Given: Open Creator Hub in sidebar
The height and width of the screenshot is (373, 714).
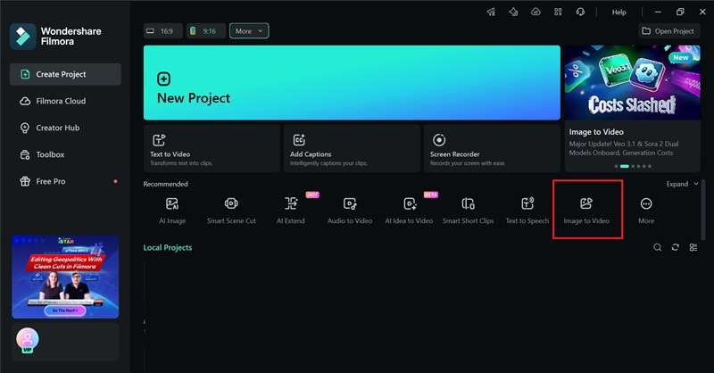Looking at the screenshot, I should (x=65, y=128).
